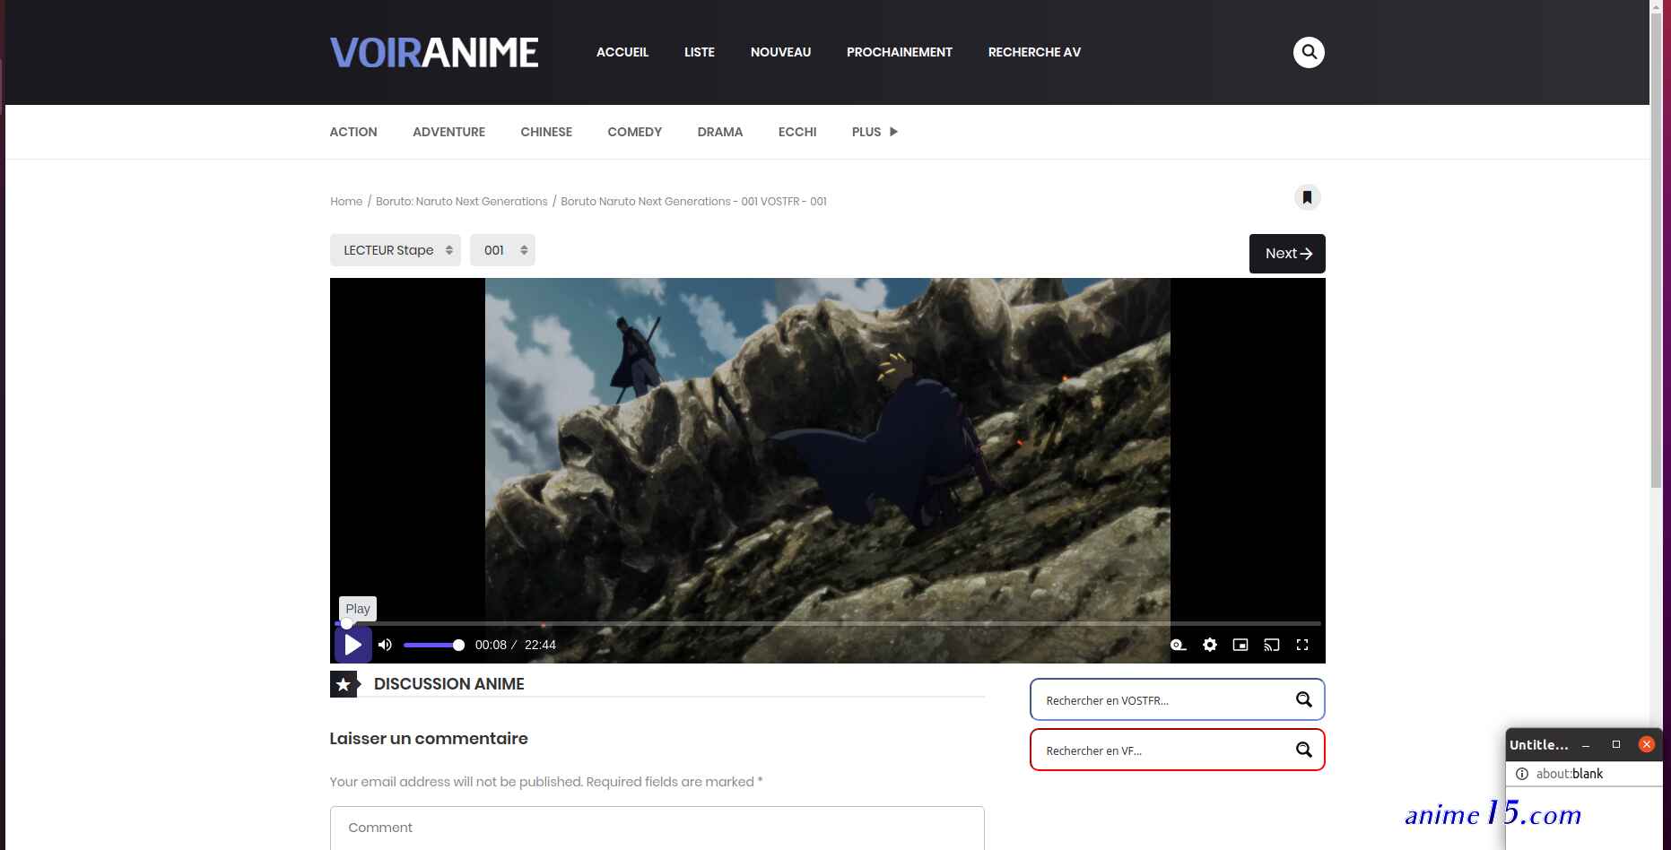
Task: Bookmark this episode with the bookmark icon
Action: (x=1307, y=197)
